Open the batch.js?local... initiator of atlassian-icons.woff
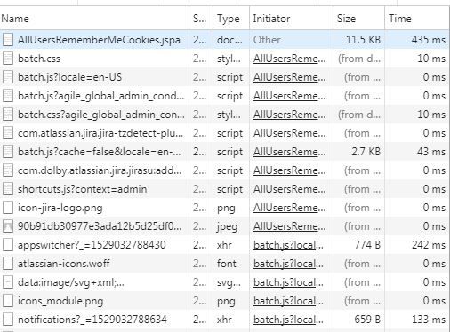This screenshot has height=332, width=450. 288,264
